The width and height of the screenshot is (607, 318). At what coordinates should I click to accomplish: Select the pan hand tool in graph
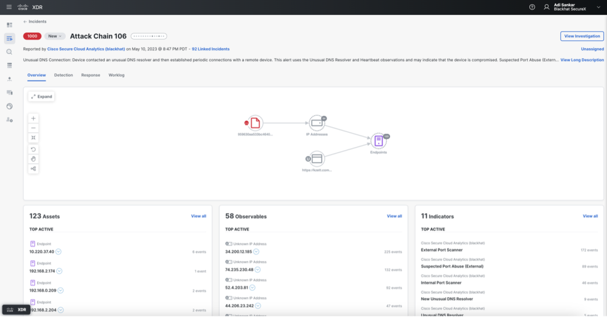pos(33,158)
